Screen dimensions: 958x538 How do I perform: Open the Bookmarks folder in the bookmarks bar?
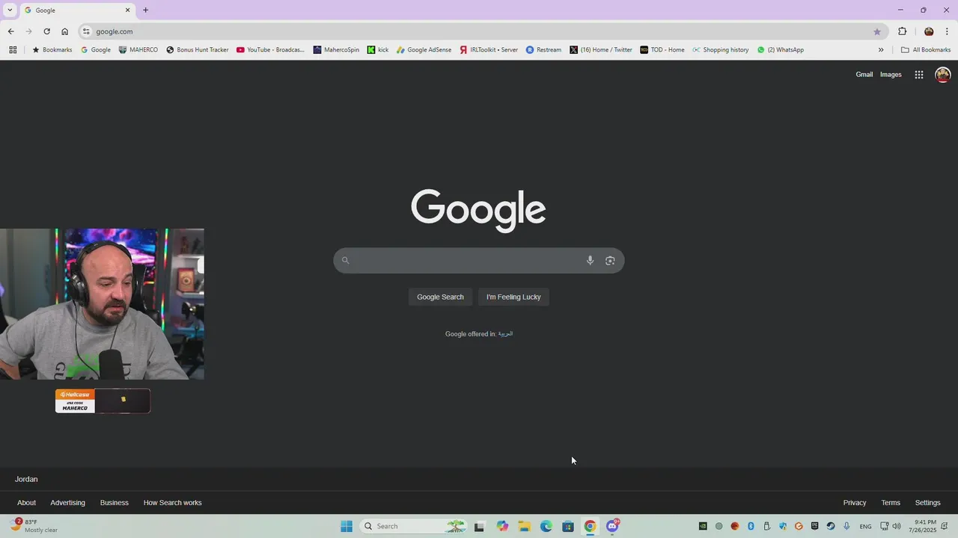click(x=52, y=50)
